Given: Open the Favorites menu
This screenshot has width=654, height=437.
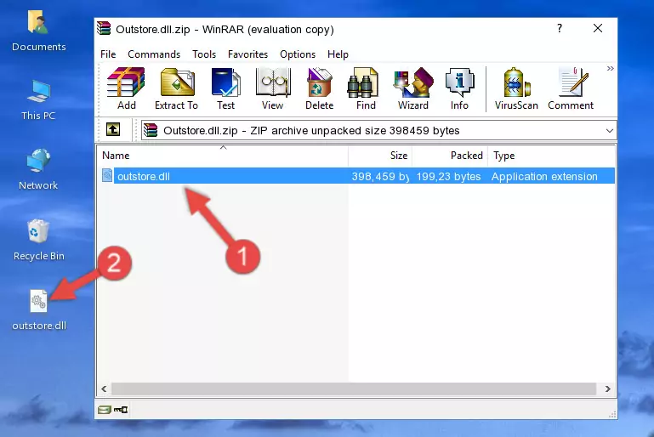Looking at the screenshot, I should pyautogui.click(x=247, y=54).
